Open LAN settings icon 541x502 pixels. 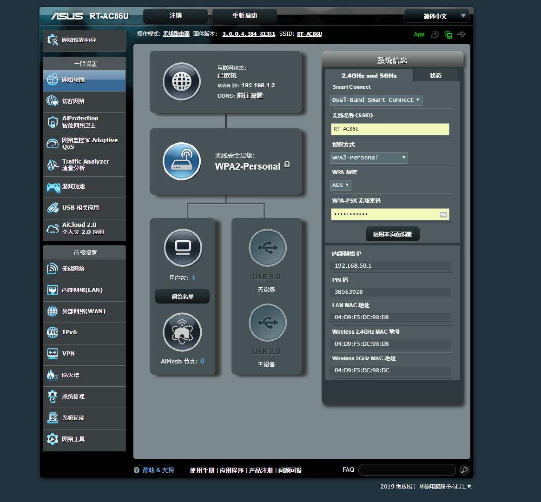click(x=53, y=290)
